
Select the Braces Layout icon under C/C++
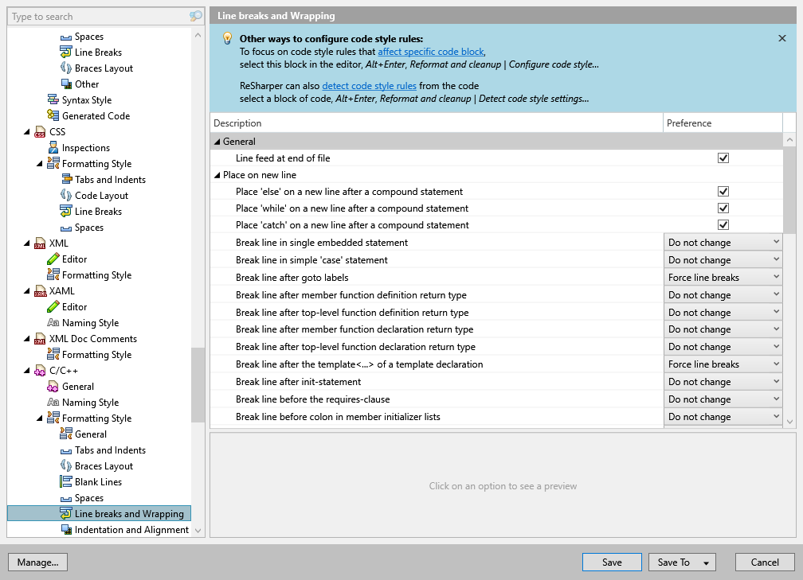point(65,465)
